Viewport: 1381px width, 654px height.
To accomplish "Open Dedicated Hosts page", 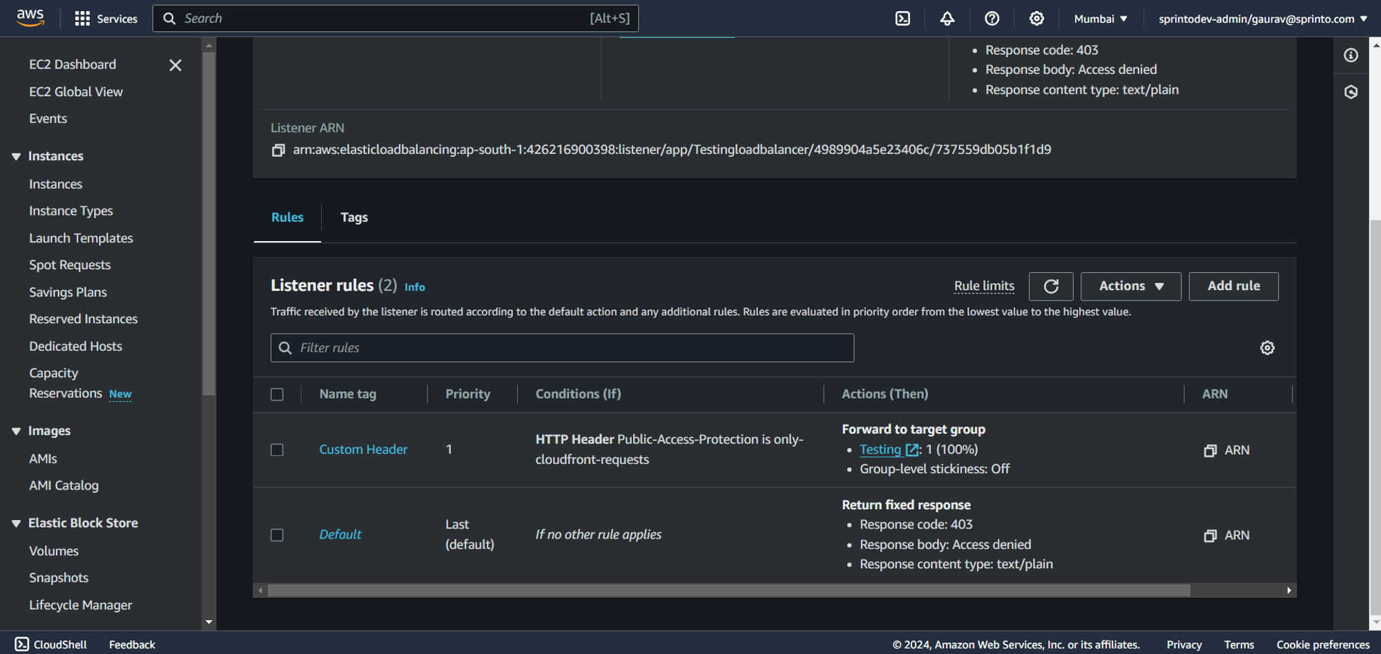I will [76, 347].
